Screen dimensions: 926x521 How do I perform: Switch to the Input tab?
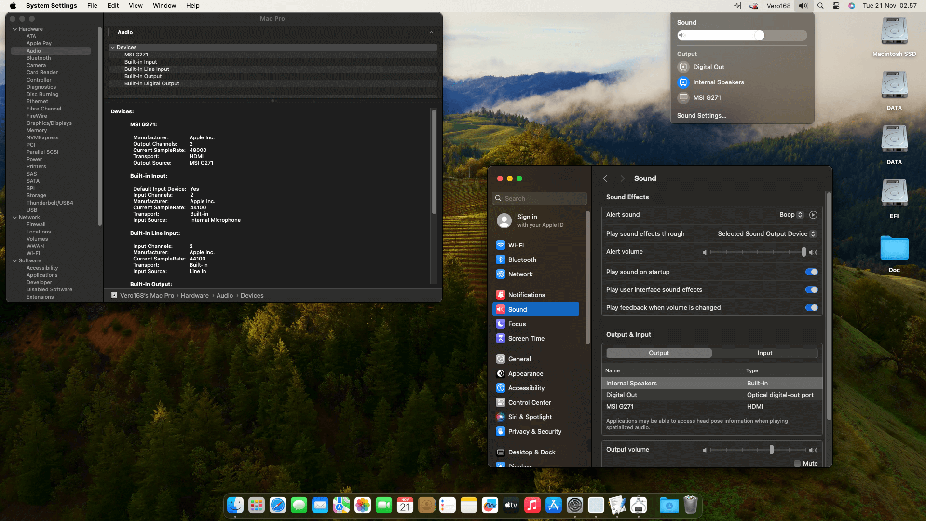pos(764,353)
